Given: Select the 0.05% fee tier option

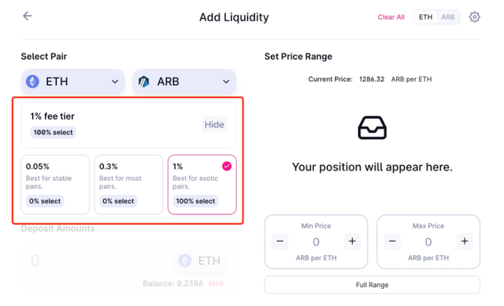Looking at the screenshot, I should [x=55, y=185].
